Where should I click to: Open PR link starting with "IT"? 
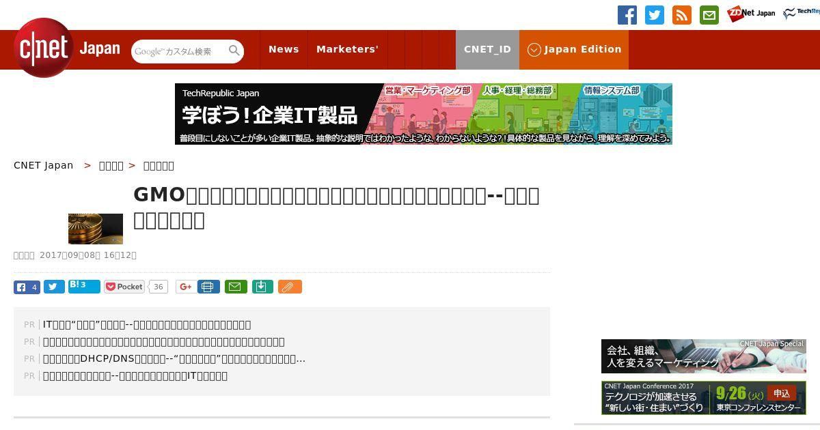[147, 325]
